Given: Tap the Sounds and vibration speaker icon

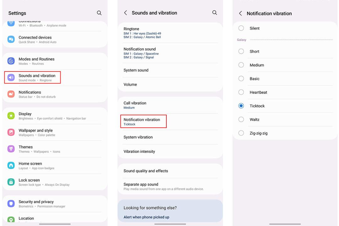Looking at the screenshot, I should 11,78.
